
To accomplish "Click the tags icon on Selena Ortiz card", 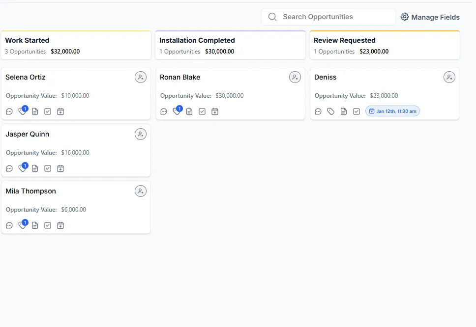I will pos(22,111).
